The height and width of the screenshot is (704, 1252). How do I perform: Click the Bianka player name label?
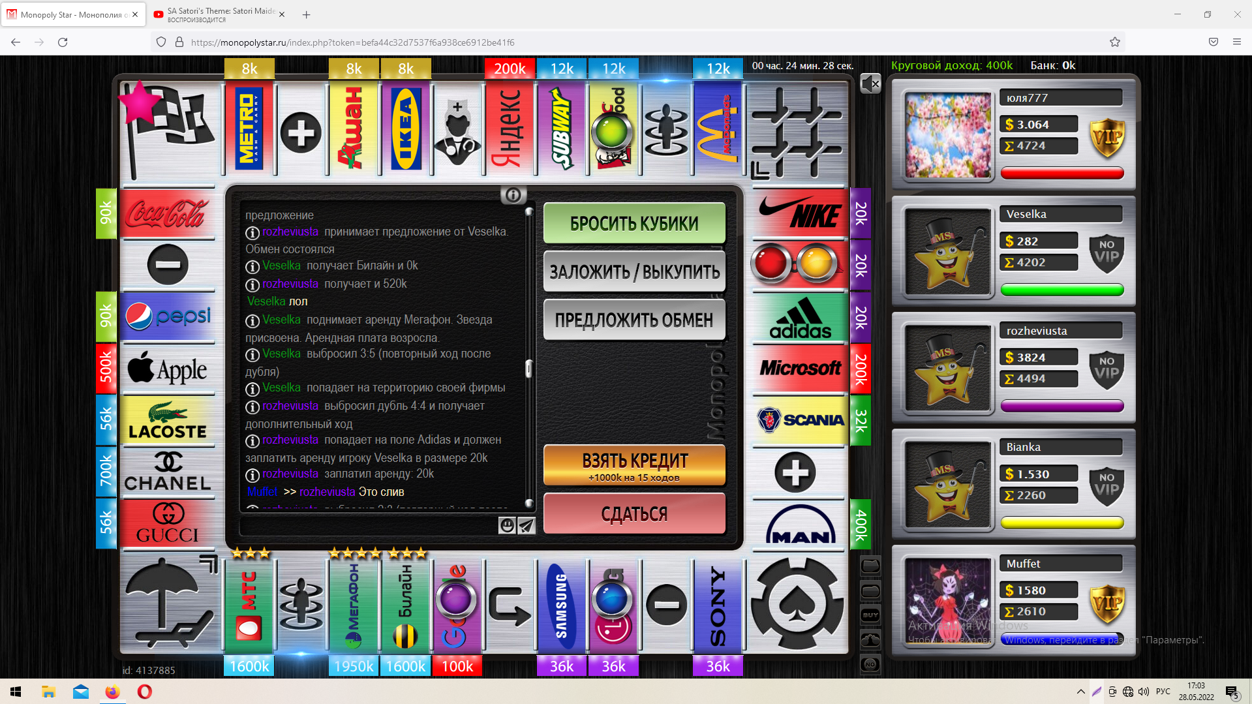pyautogui.click(x=1061, y=447)
